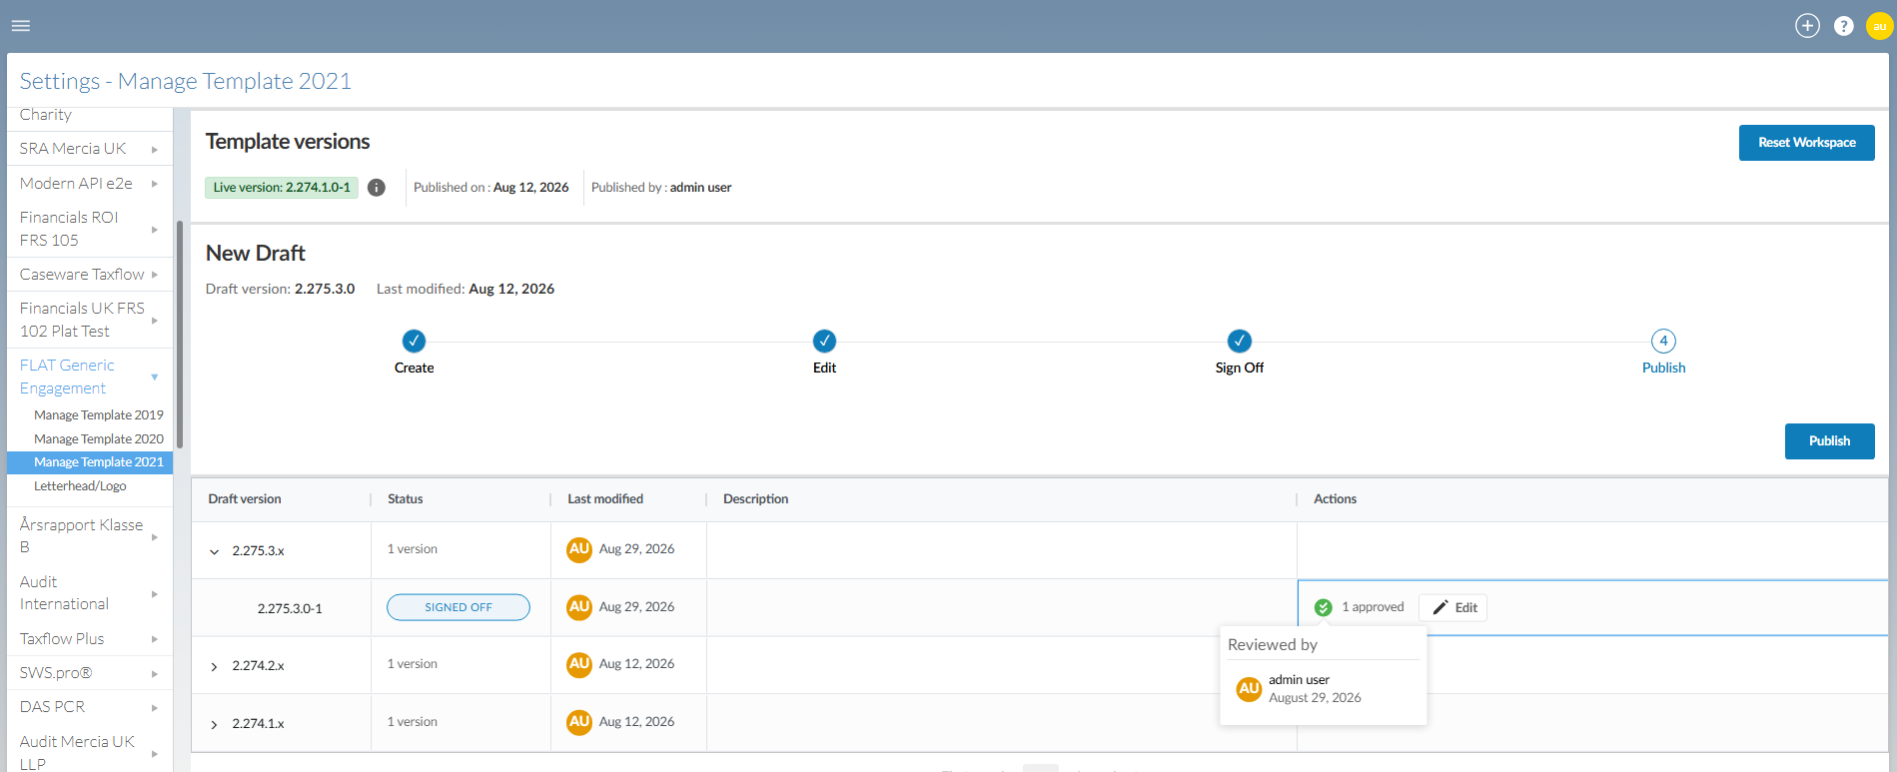Click the blue Publish button
1897x772 pixels.
[1829, 441]
